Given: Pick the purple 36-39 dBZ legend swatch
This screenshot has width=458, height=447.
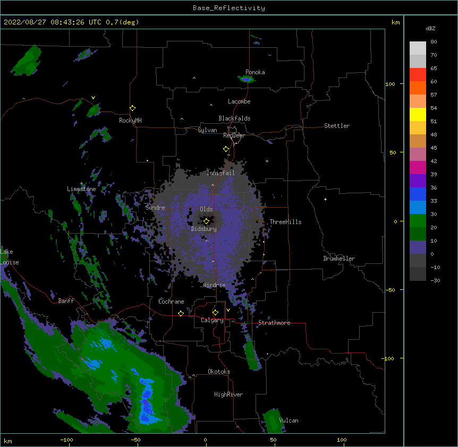Looking at the screenshot, I should click(418, 180).
